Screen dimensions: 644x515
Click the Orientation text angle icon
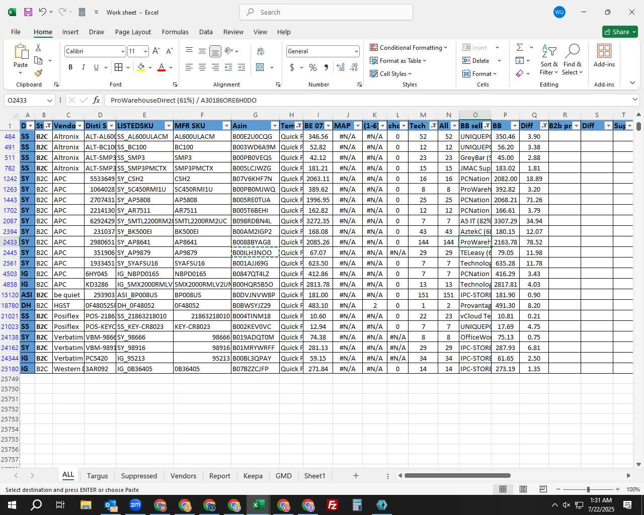click(x=229, y=51)
